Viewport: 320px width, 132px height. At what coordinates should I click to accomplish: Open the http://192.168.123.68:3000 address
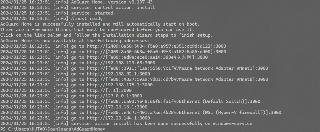pos(121,63)
